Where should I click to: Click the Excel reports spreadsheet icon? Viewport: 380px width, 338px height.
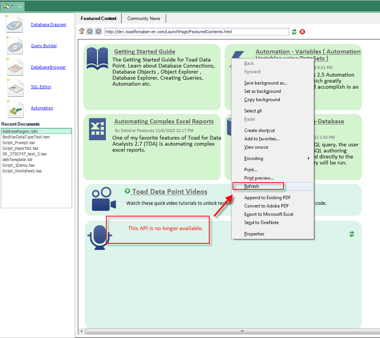click(97, 129)
